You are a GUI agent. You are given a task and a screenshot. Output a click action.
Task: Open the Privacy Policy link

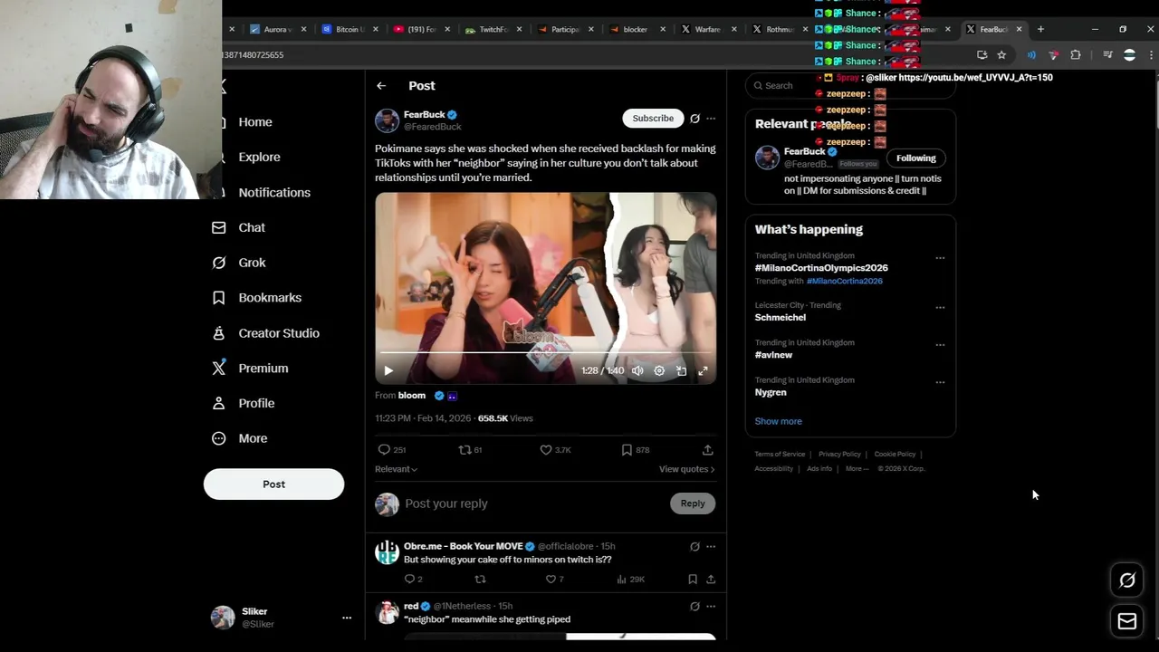point(839,455)
